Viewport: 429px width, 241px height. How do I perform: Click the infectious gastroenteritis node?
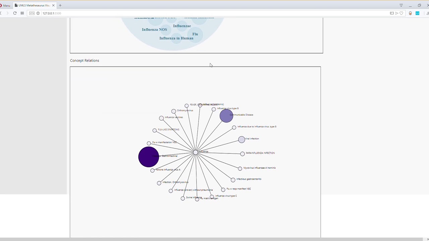(x=233, y=180)
